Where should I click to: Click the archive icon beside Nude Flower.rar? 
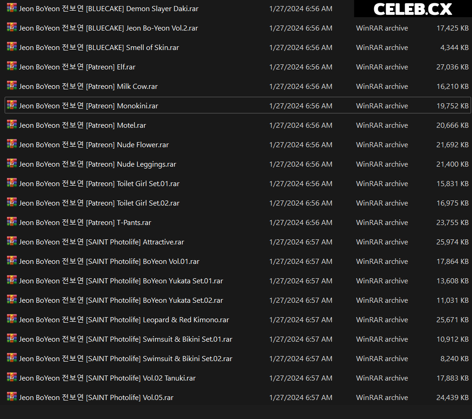click(x=12, y=144)
